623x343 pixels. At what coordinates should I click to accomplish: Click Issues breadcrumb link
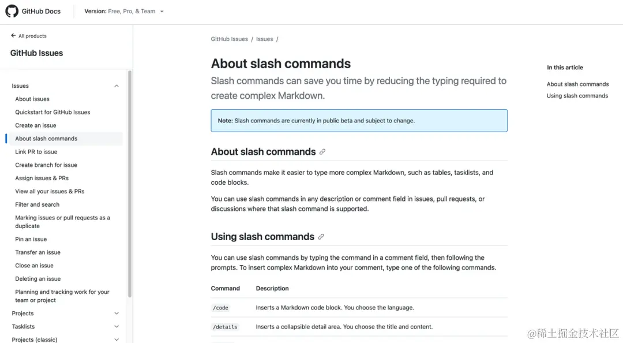(x=264, y=39)
